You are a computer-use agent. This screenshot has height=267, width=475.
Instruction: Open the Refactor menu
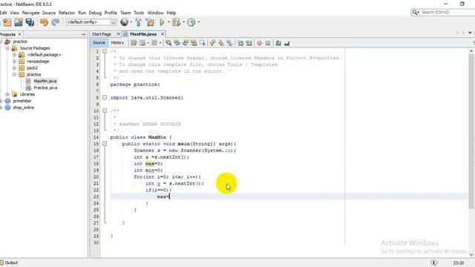(67, 13)
